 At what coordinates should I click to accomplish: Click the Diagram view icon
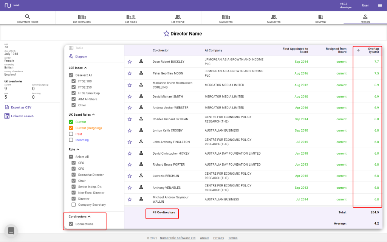coord(71,56)
